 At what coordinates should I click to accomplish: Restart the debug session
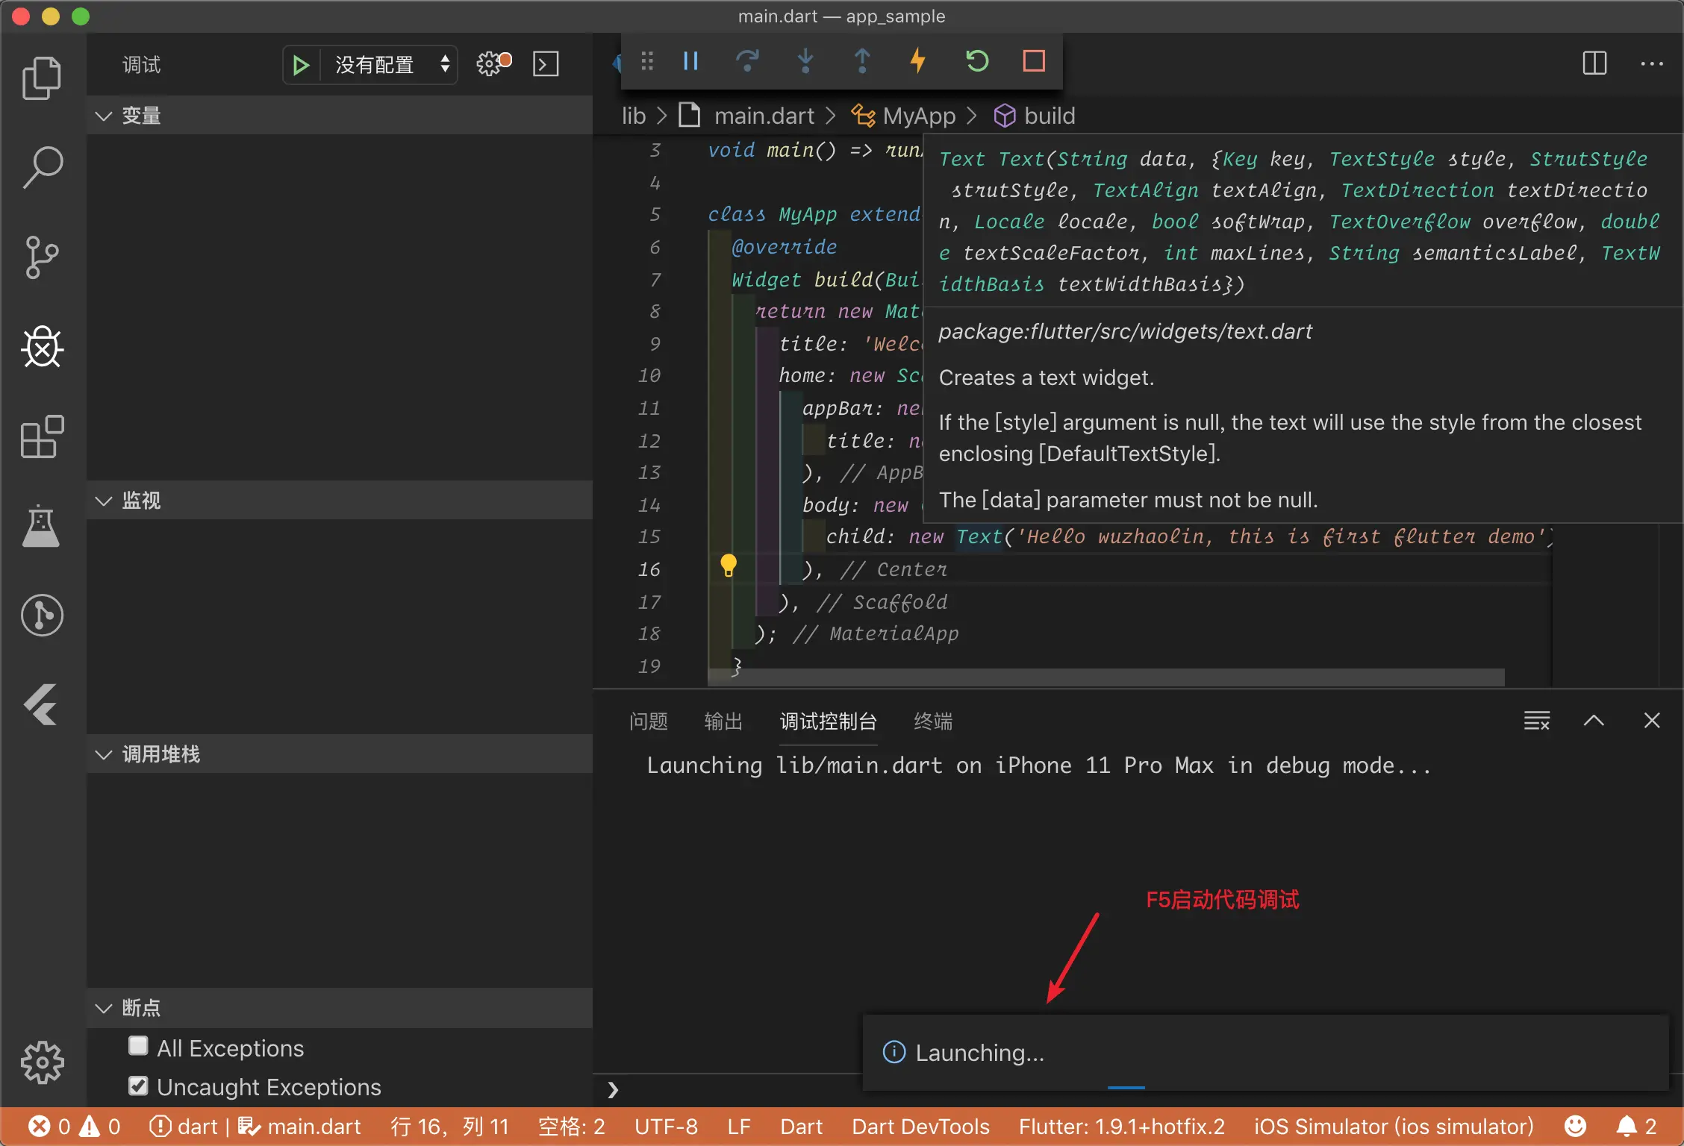coord(976,61)
